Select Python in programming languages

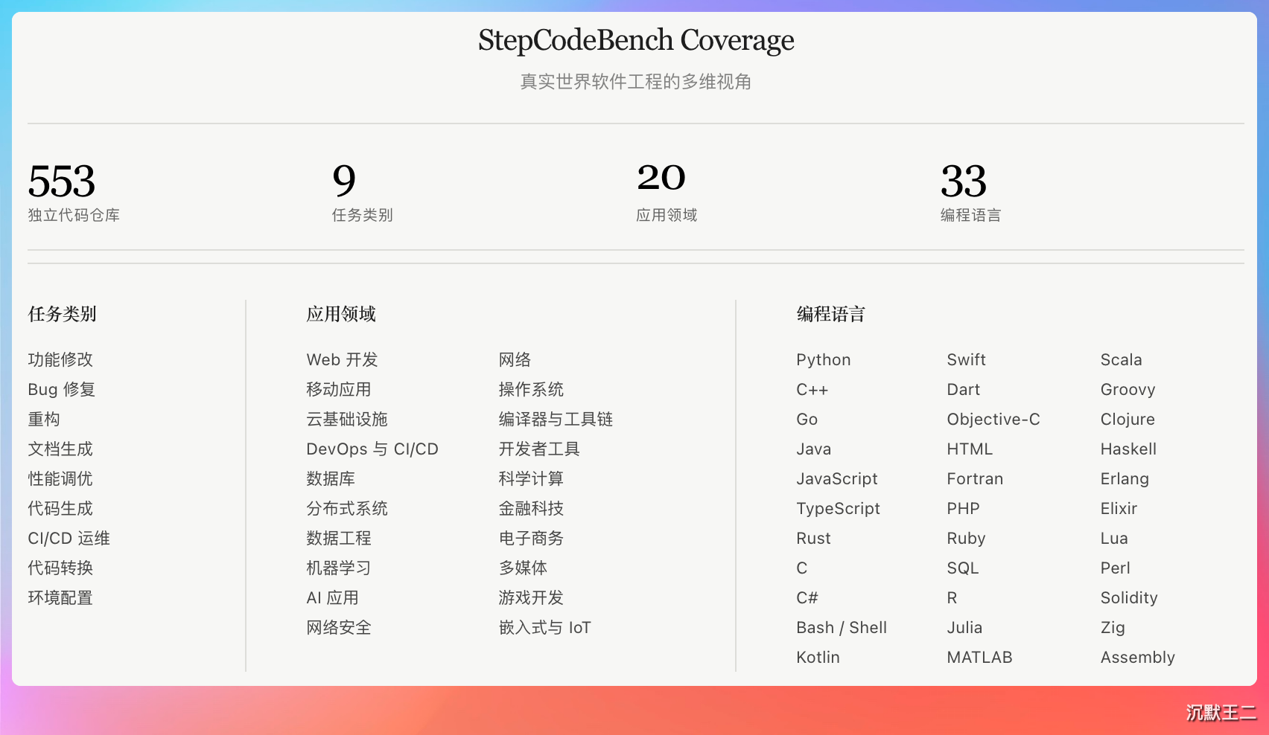pyautogui.click(x=824, y=359)
